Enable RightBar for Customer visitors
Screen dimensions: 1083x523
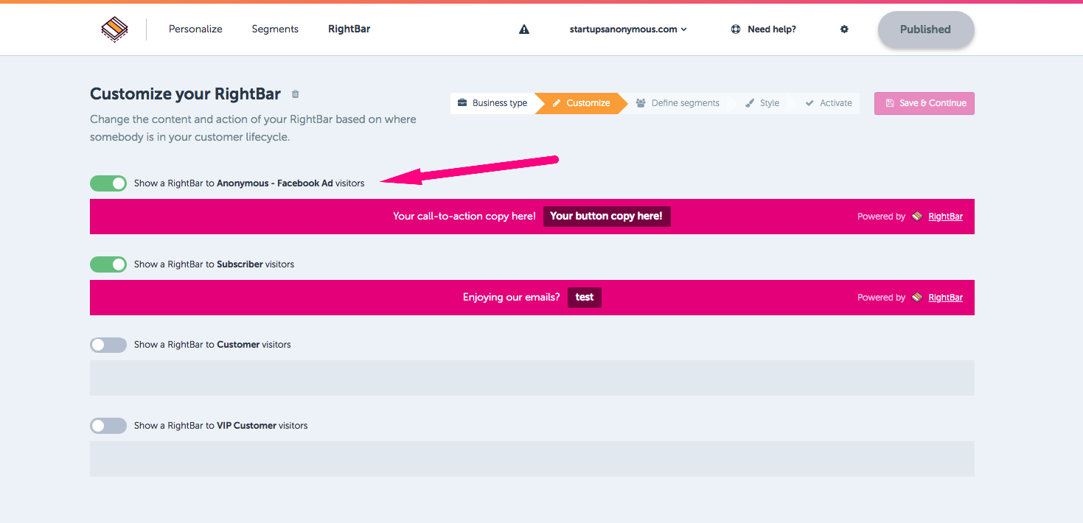(108, 345)
